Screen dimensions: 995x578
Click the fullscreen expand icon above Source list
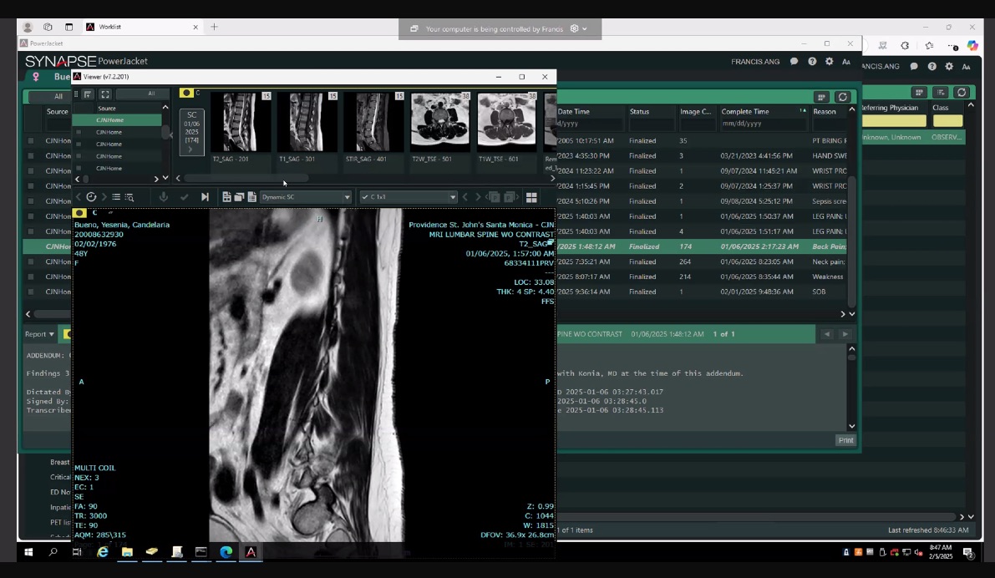105,94
